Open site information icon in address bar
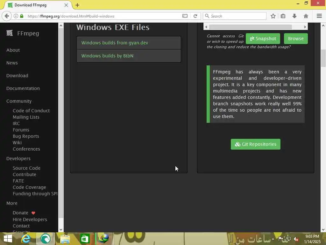The image size is (326, 245). click(x=16, y=16)
